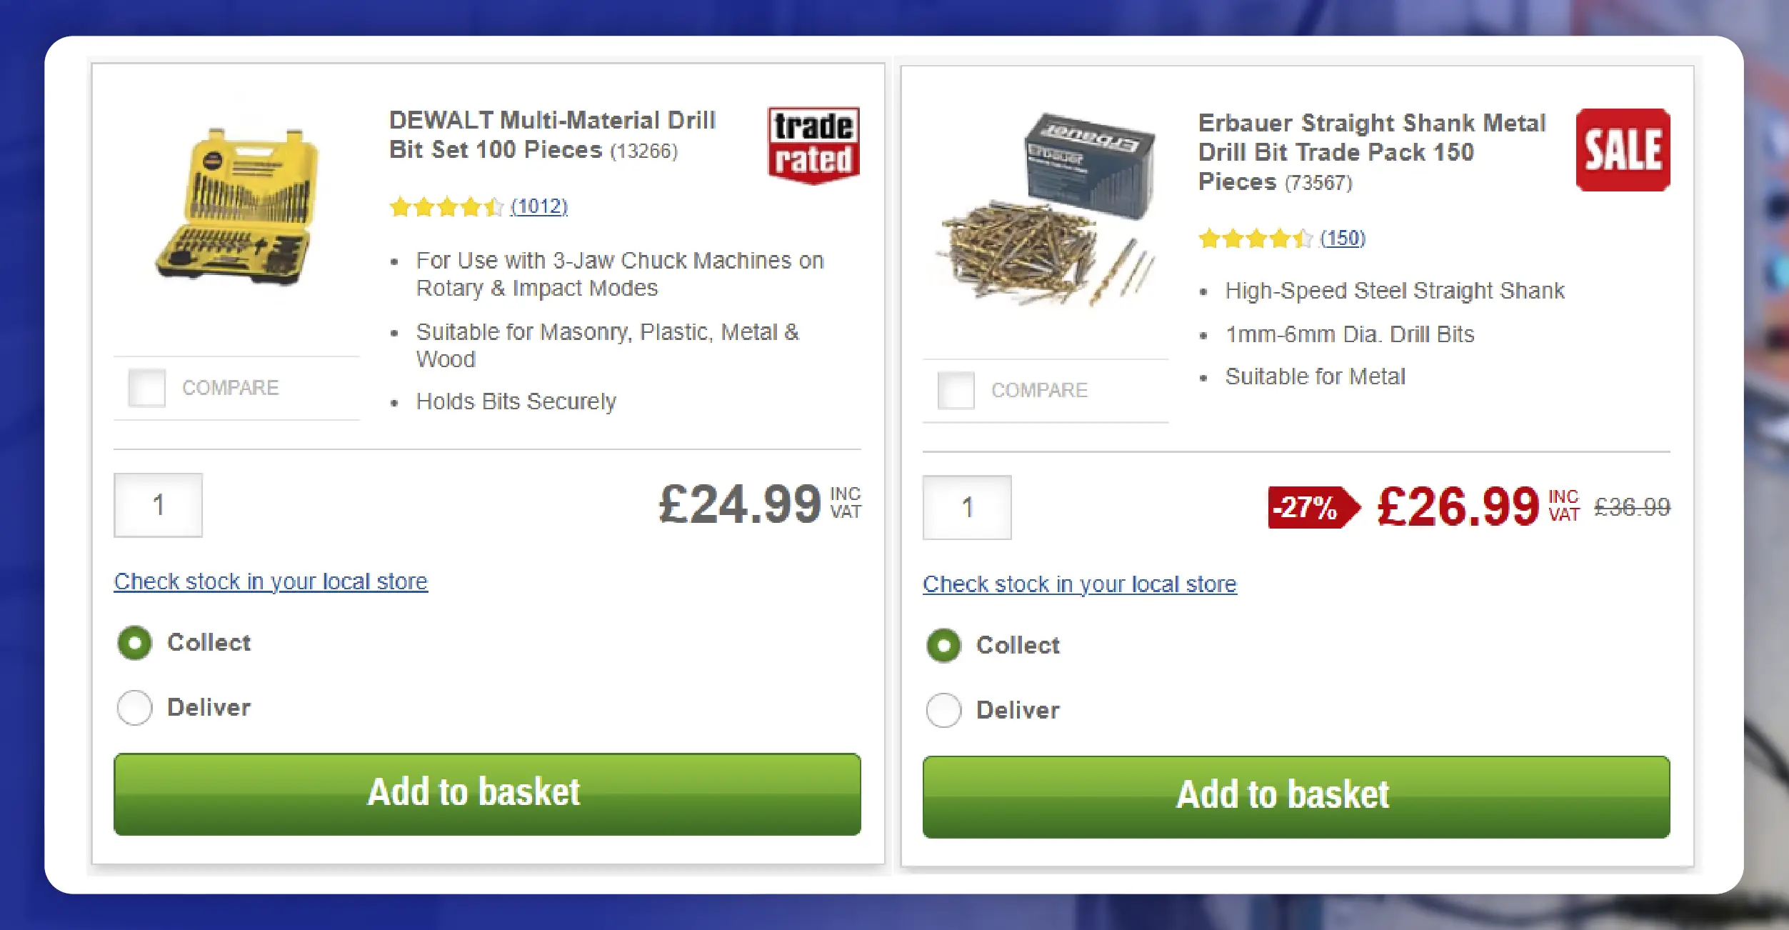
Task: Select Collect option for DEWALT drill set
Action: [134, 642]
